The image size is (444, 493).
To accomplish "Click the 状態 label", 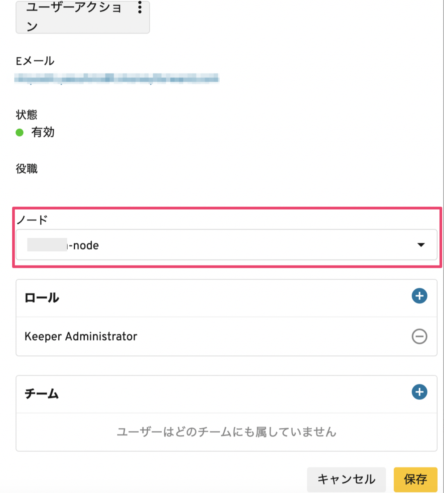I will click(x=26, y=115).
